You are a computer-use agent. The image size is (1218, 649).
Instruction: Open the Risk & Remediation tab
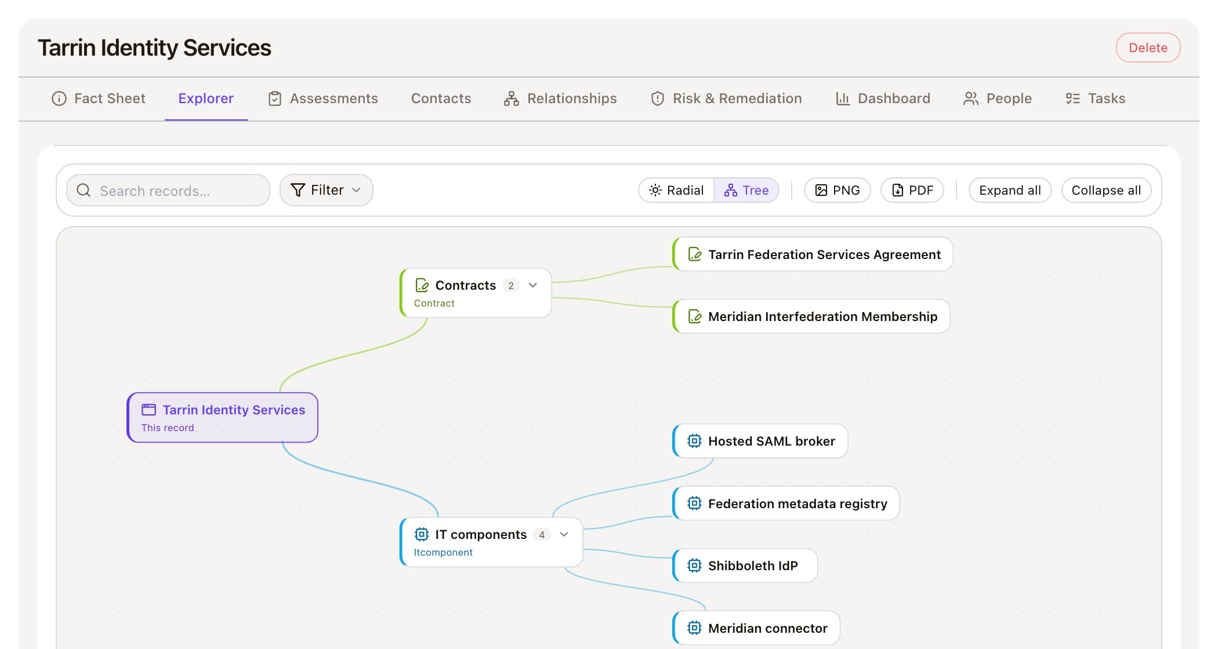click(x=726, y=99)
